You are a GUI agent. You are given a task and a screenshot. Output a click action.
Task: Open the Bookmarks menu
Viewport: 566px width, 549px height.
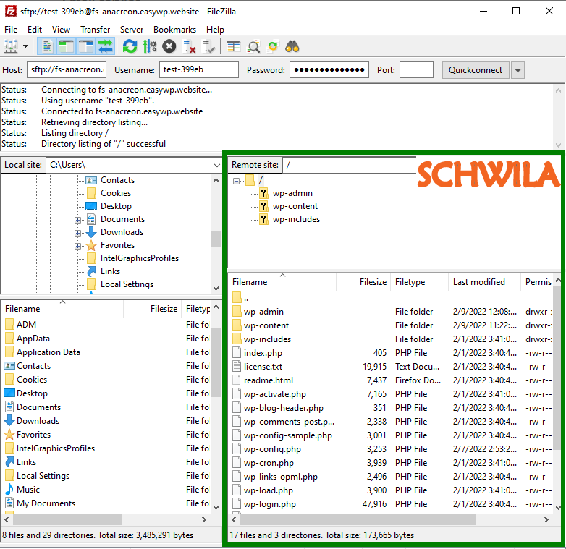tap(174, 30)
